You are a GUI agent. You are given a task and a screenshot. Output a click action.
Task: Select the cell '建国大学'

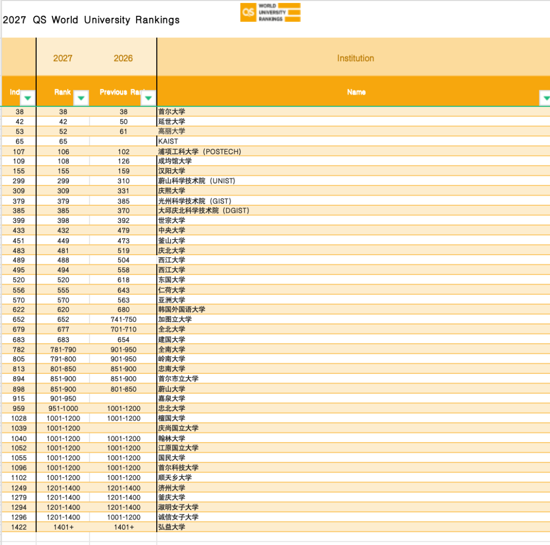353,339
